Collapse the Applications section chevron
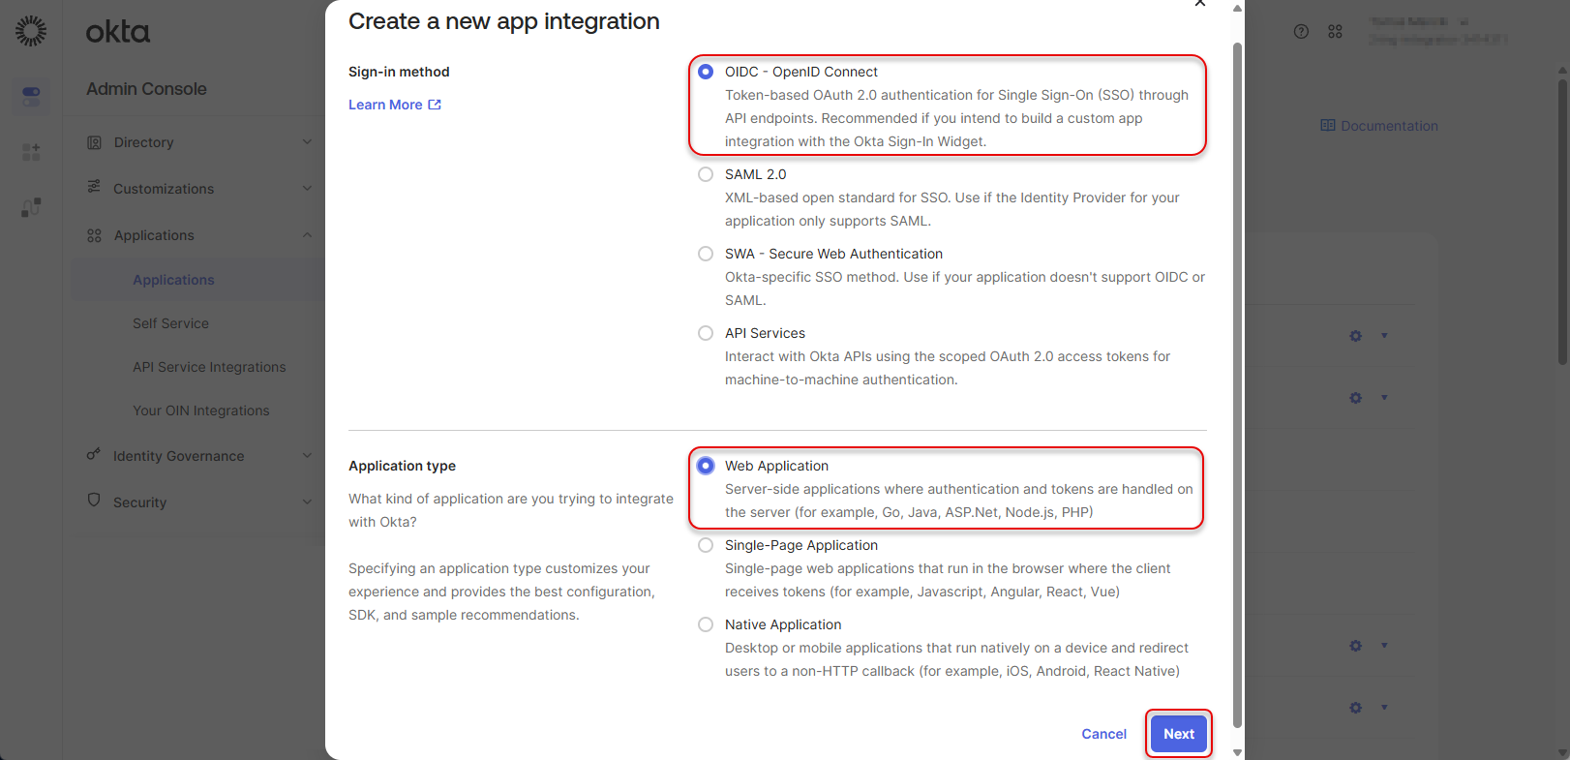 pyautogui.click(x=307, y=235)
